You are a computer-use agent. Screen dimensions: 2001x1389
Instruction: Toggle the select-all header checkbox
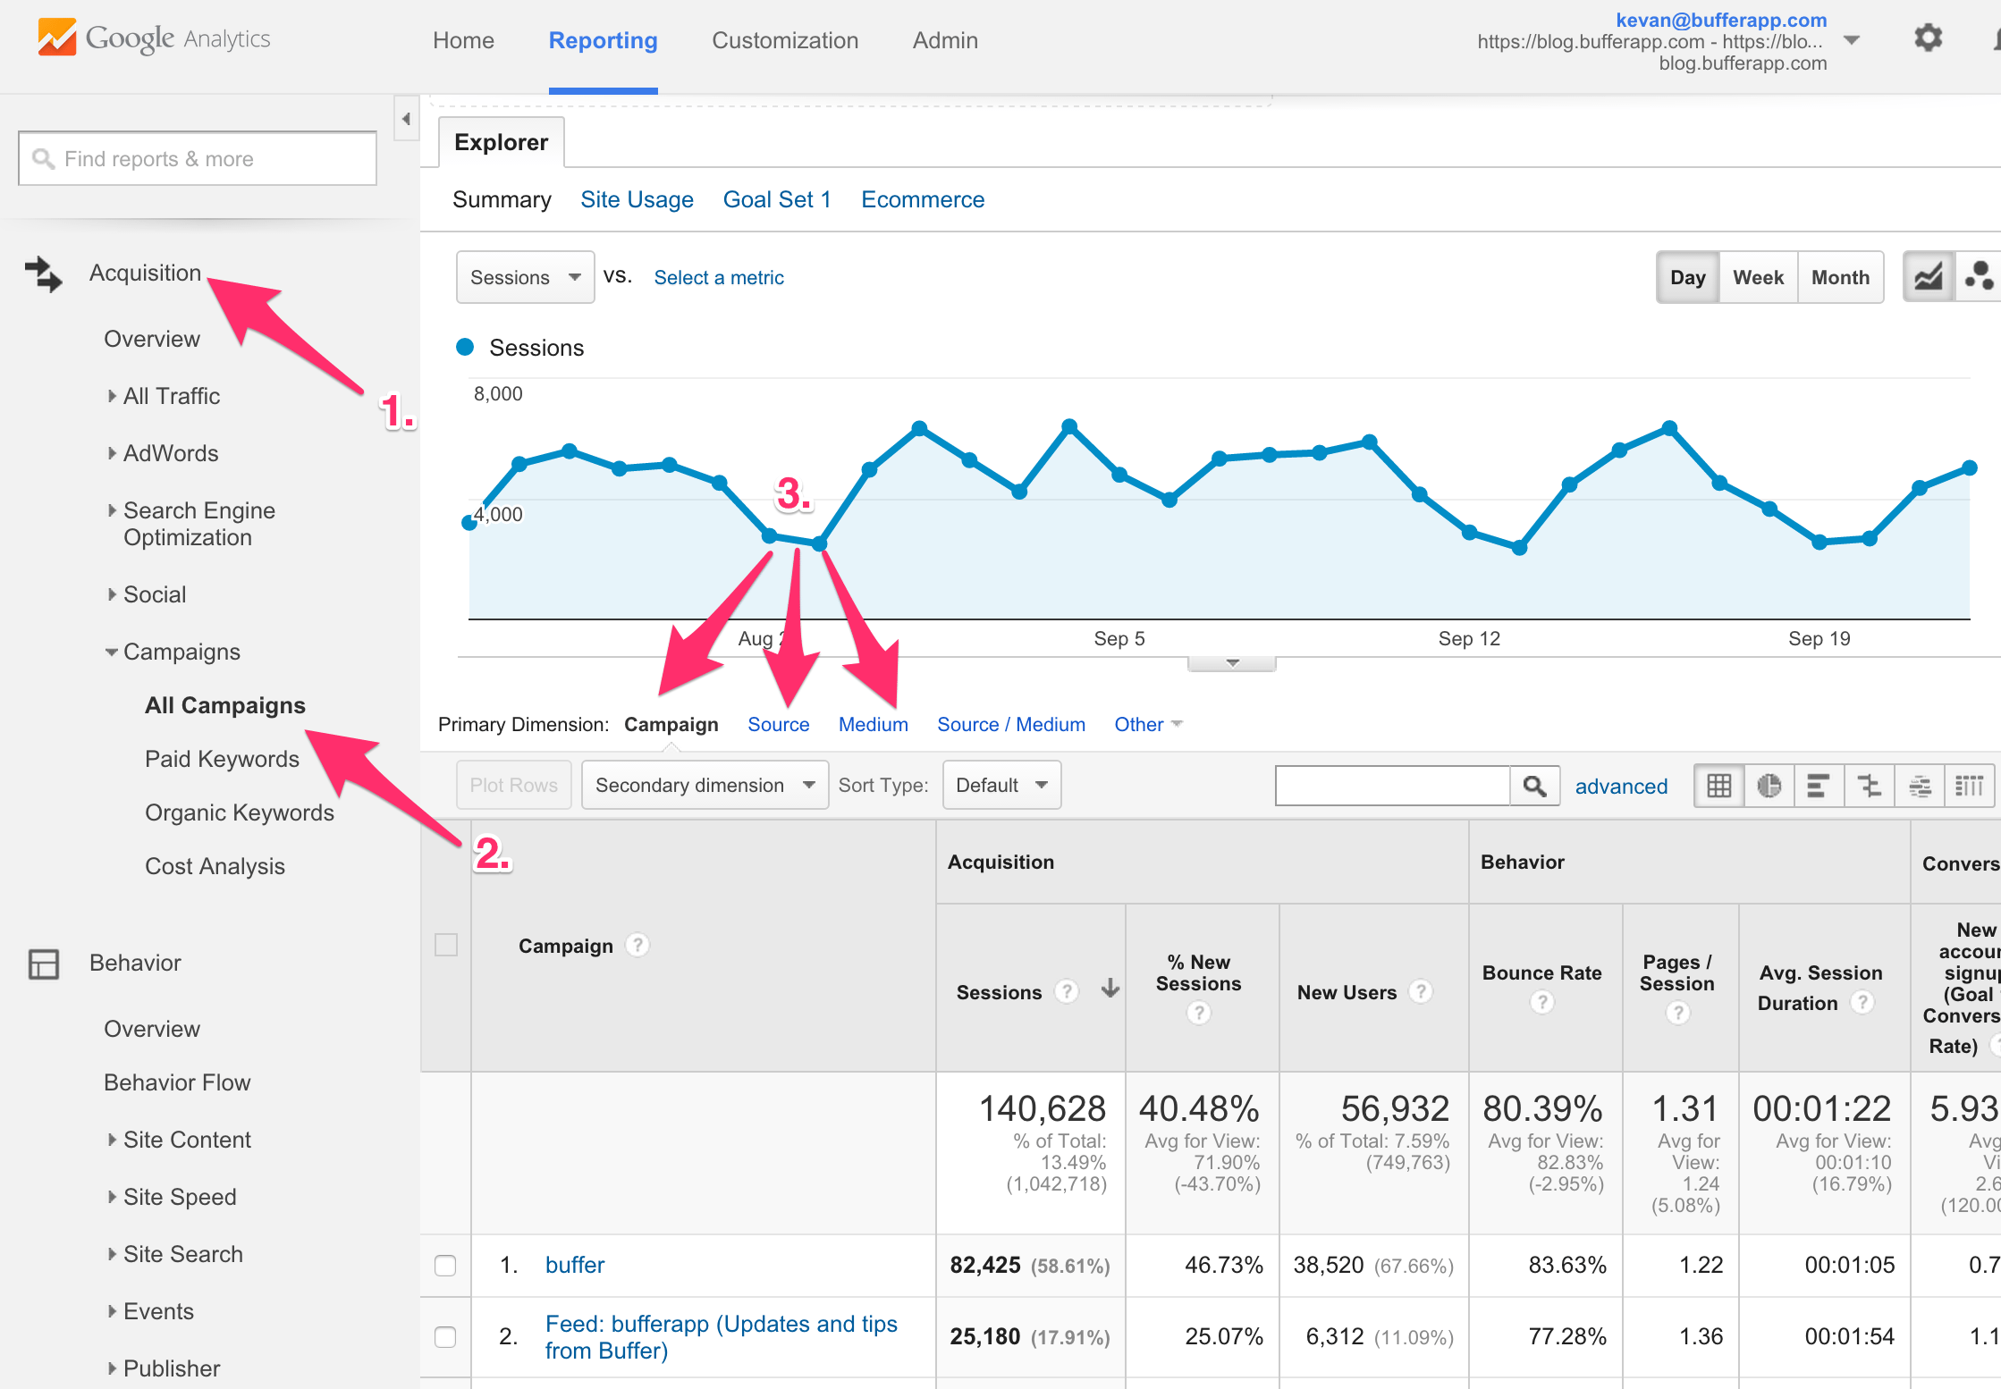point(445,945)
